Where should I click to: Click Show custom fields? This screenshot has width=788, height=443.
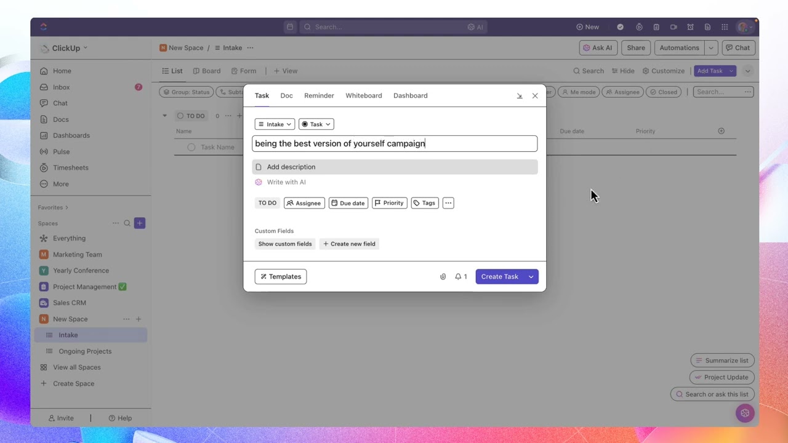[285, 244]
